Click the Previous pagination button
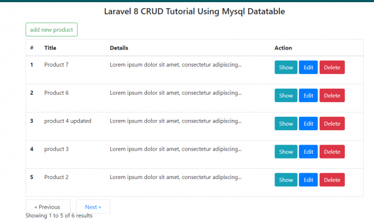The image size is (374, 221). 47,206
